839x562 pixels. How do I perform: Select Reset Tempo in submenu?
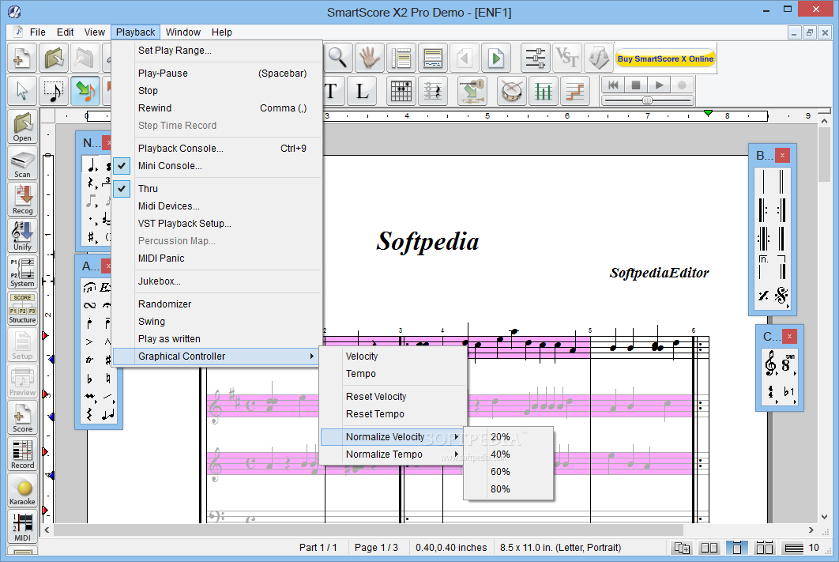click(392, 414)
